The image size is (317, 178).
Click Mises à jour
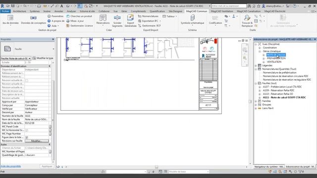coord(75,21)
